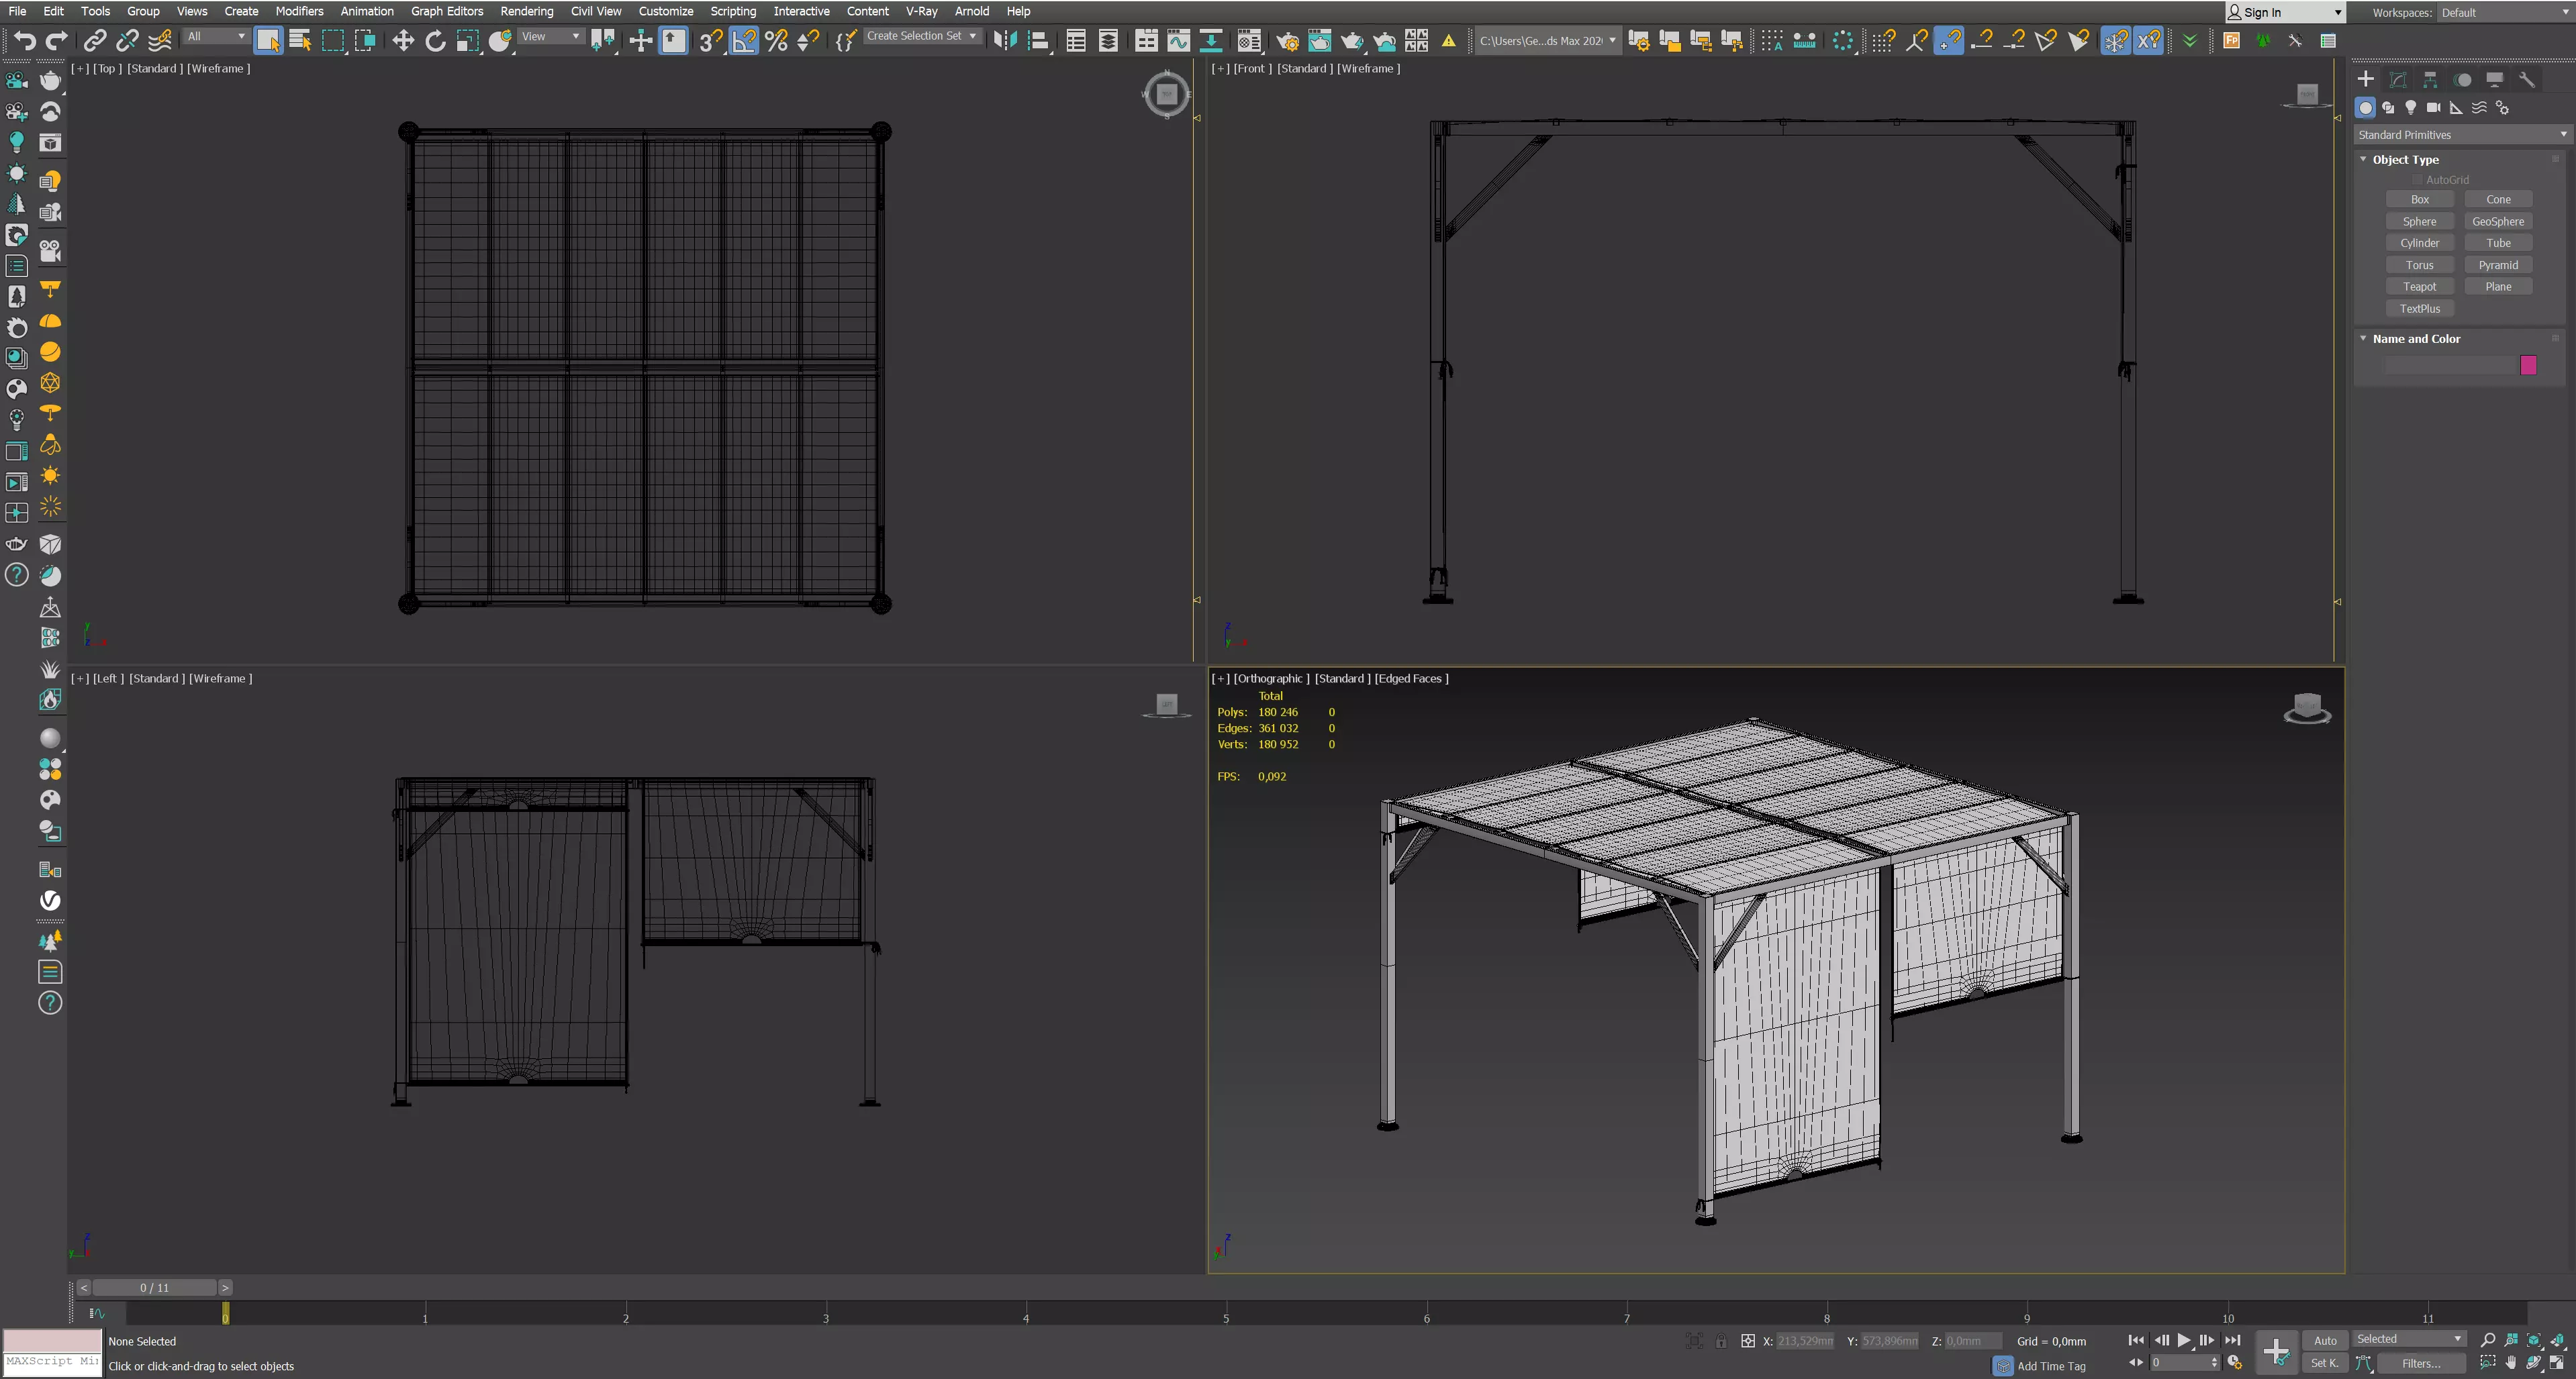Enable the AutoGrid checkbox
This screenshot has width=2576, height=1379.
pyautogui.click(x=2418, y=180)
